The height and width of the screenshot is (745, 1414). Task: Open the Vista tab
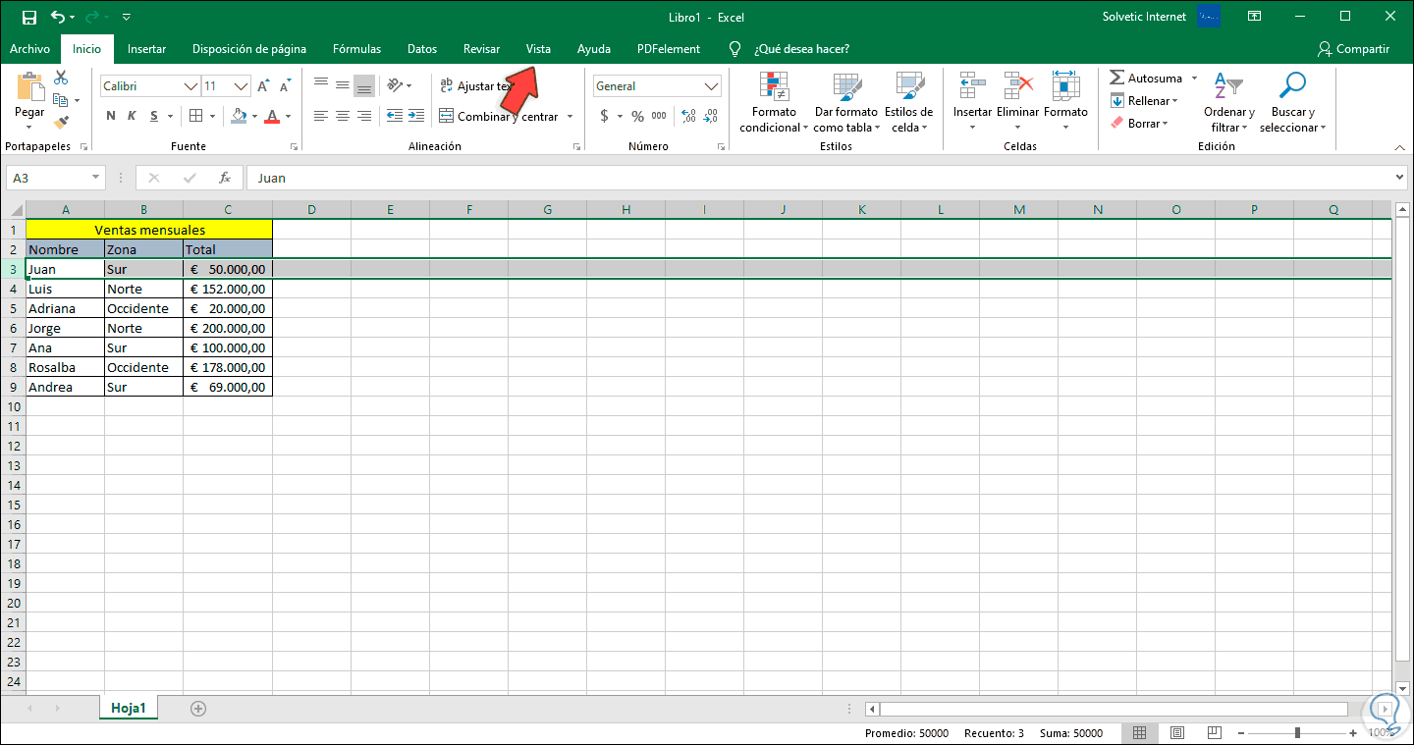pyautogui.click(x=538, y=49)
